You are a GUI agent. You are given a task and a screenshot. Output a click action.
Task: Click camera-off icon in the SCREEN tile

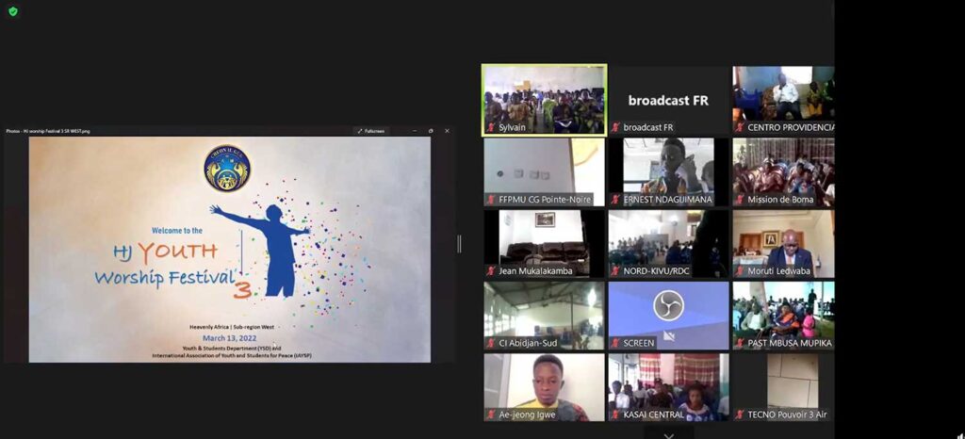669,335
